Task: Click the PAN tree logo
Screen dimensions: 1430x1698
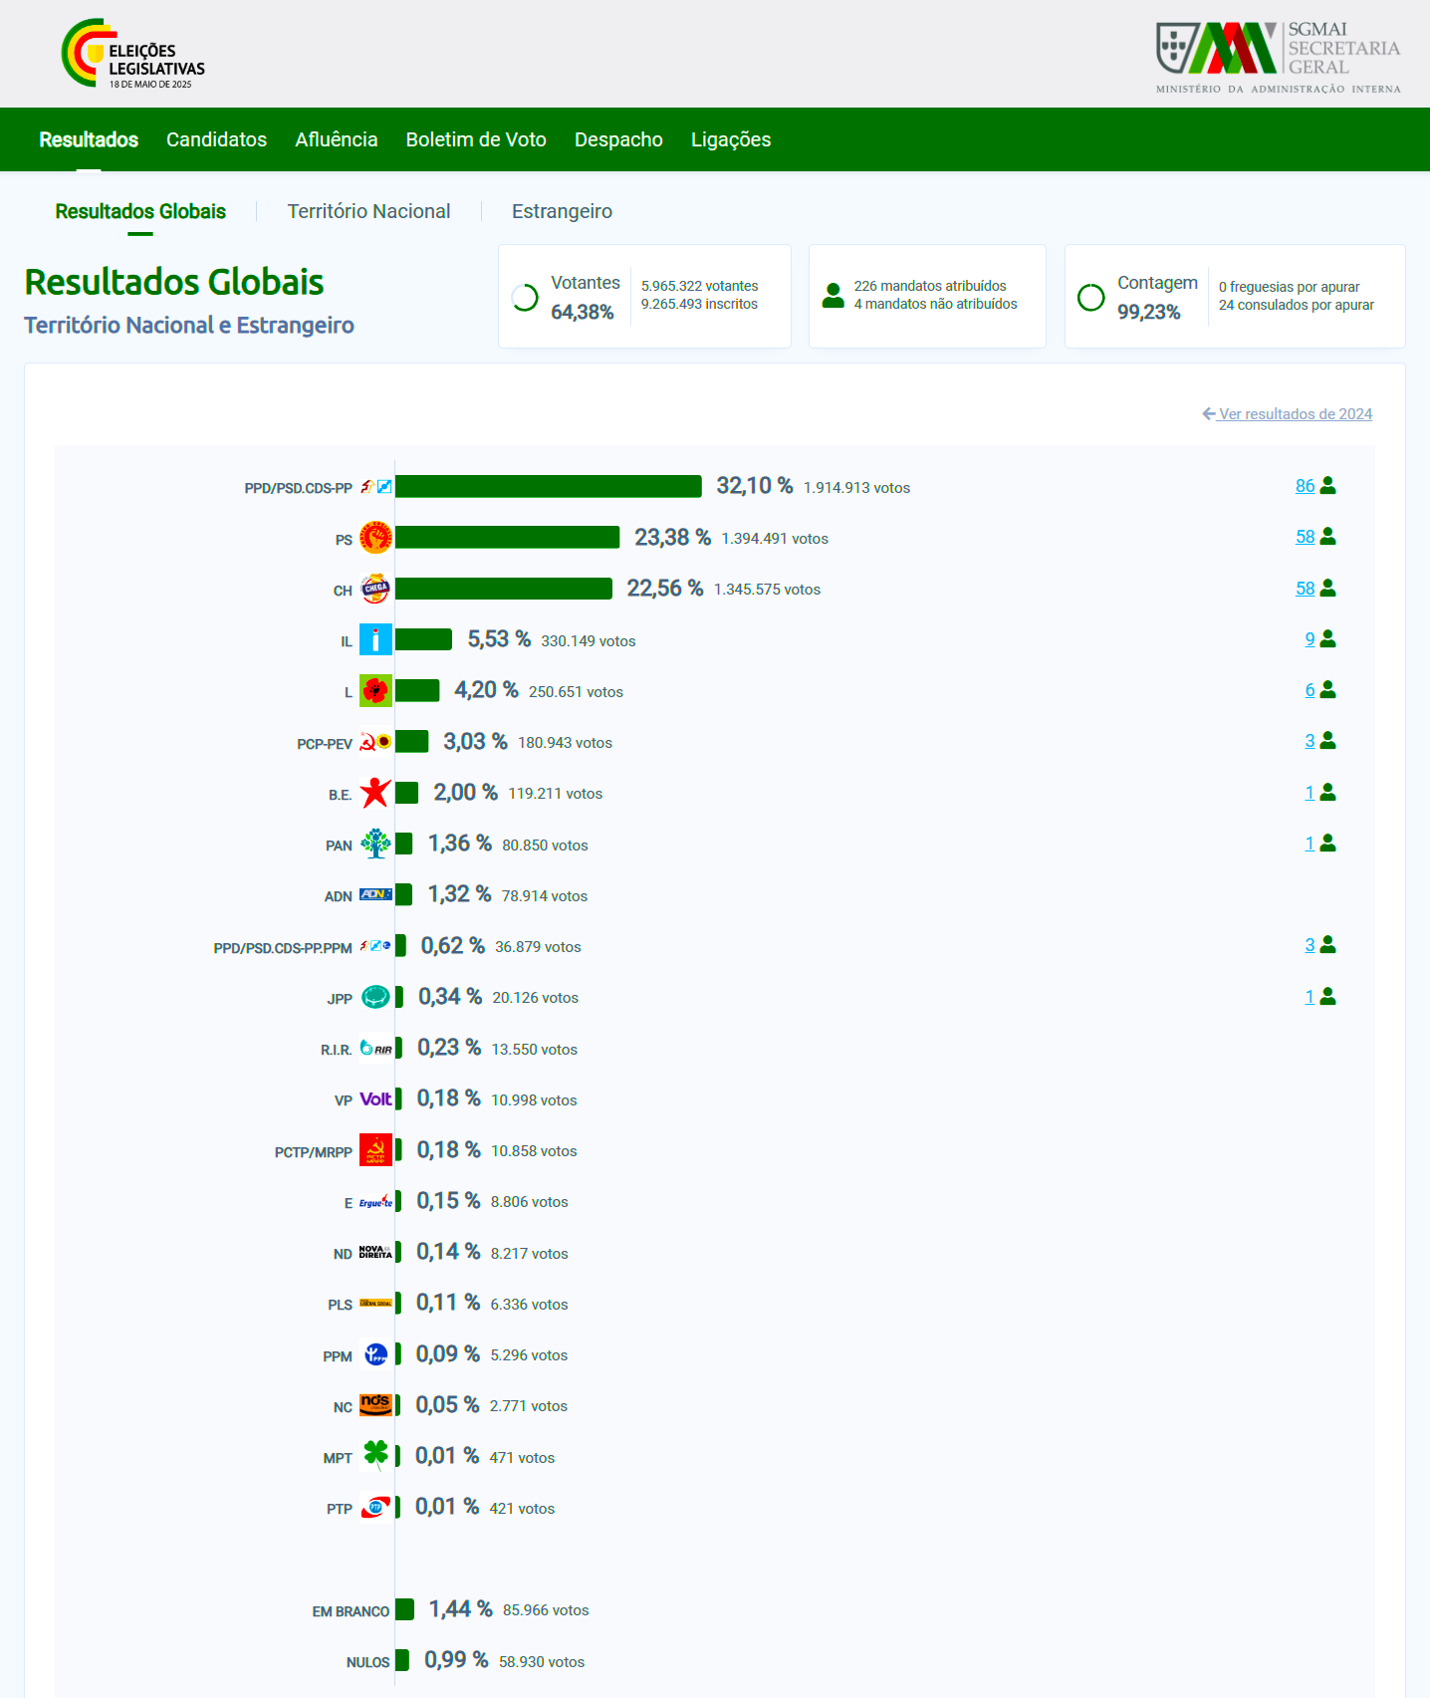Action: [375, 845]
